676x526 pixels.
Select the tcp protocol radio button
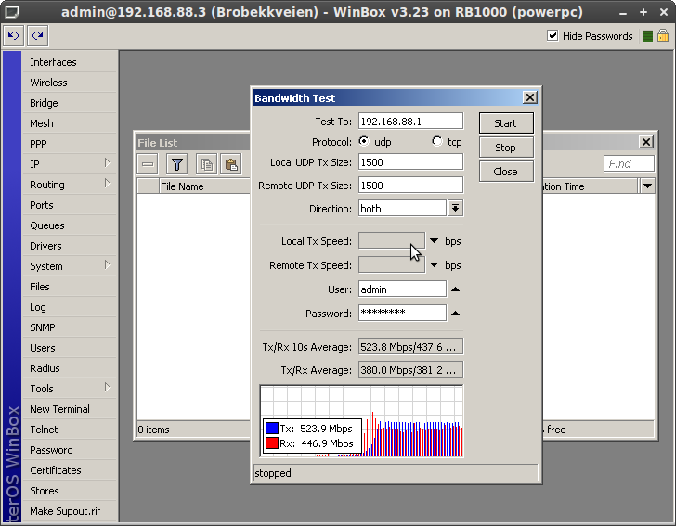coord(437,141)
